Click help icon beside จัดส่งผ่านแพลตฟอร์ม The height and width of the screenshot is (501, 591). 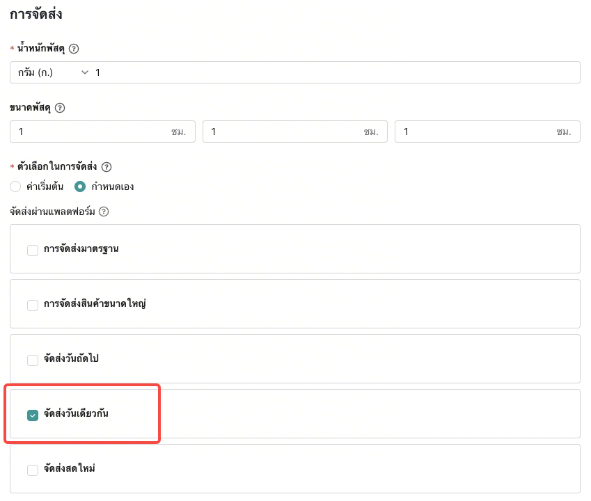pos(104,212)
